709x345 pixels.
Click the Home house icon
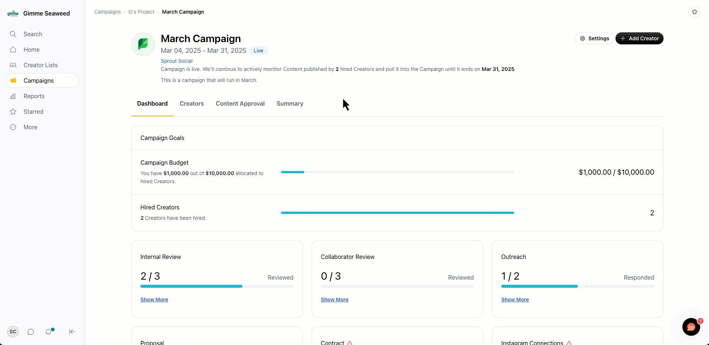point(13,49)
